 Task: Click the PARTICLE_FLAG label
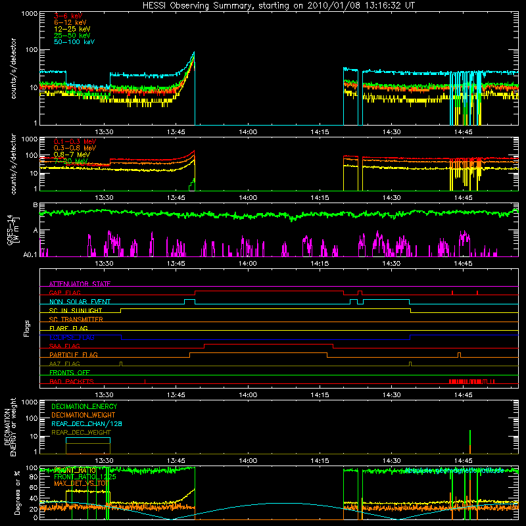[x=74, y=354]
